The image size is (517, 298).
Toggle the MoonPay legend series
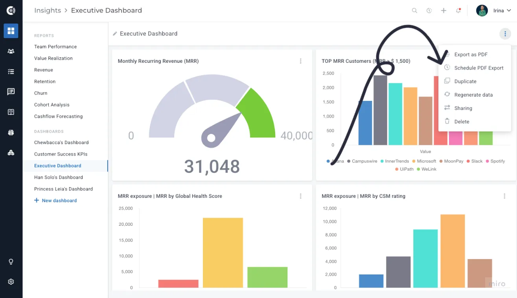point(451,161)
